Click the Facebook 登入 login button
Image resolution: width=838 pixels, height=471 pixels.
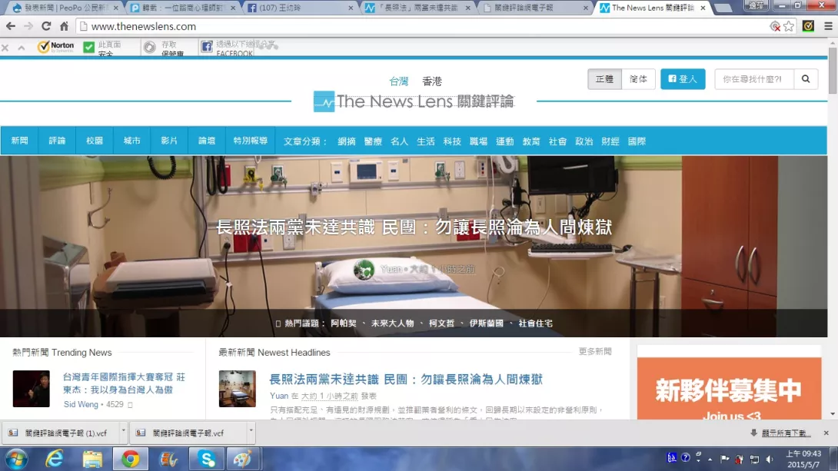tap(683, 79)
